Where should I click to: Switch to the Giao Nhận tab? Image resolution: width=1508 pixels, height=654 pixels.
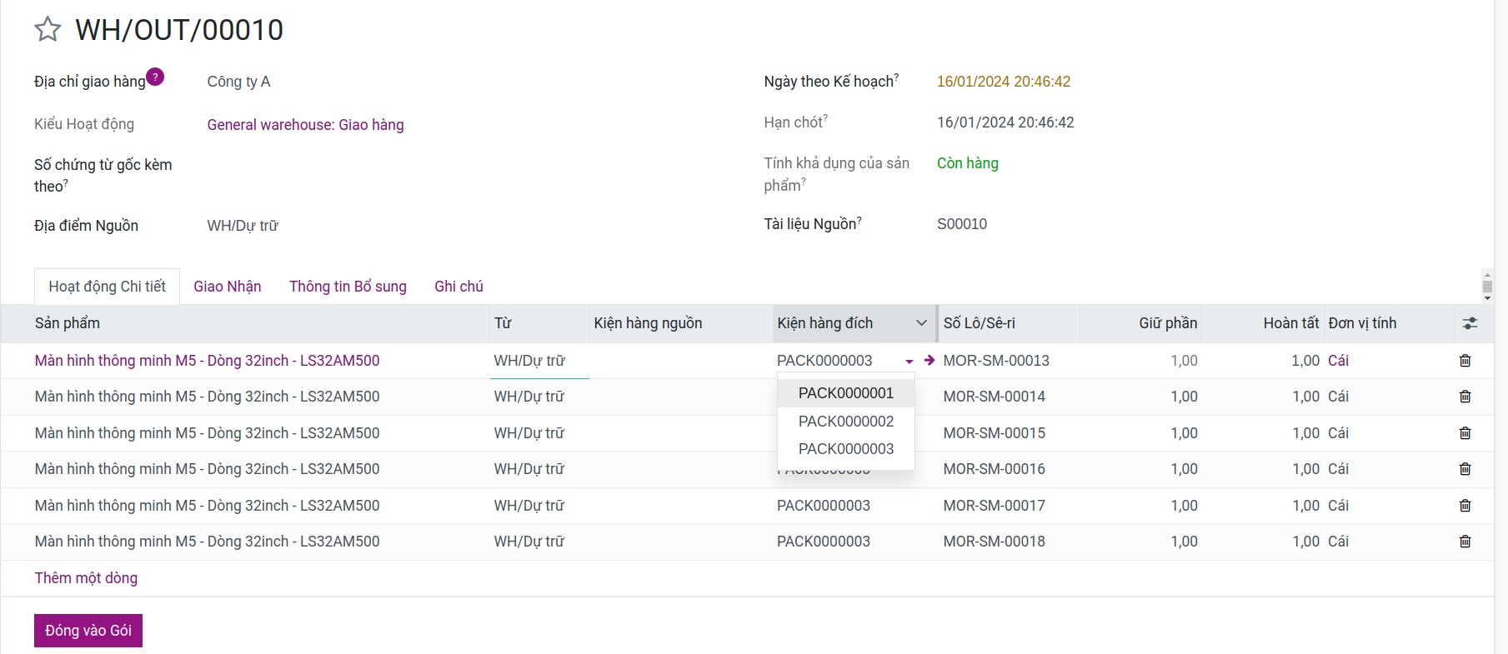[227, 287]
